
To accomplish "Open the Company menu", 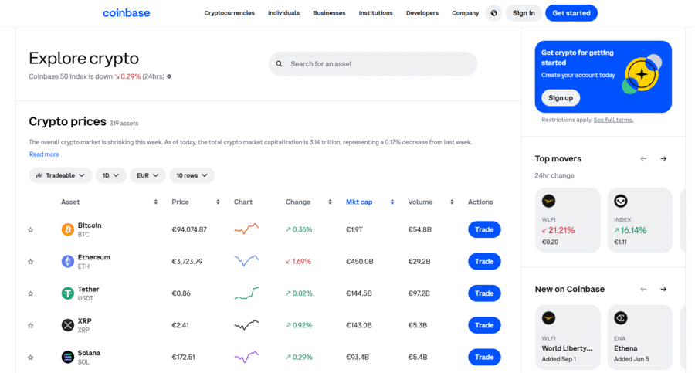I will click(x=465, y=13).
